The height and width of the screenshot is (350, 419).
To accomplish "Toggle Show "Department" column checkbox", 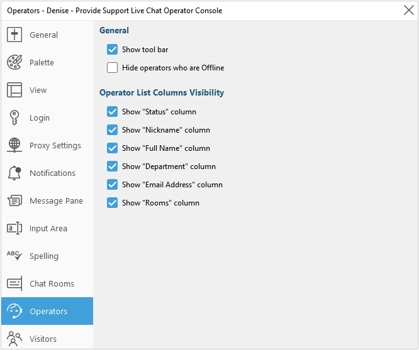I will [x=113, y=167].
